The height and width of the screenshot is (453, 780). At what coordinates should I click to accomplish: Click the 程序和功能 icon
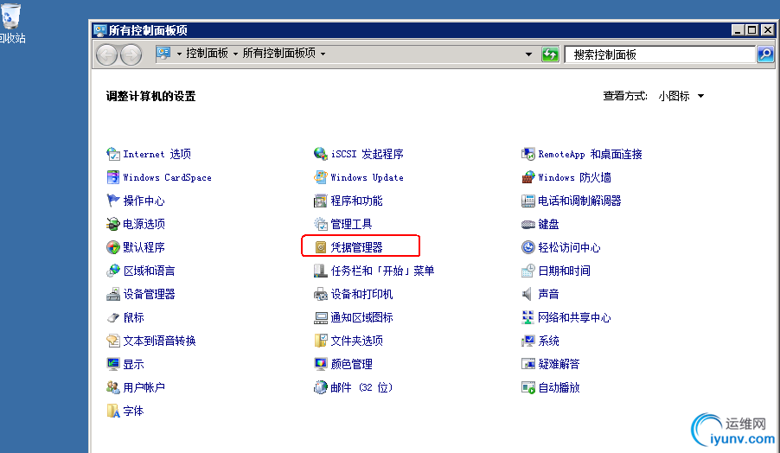(320, 201)
